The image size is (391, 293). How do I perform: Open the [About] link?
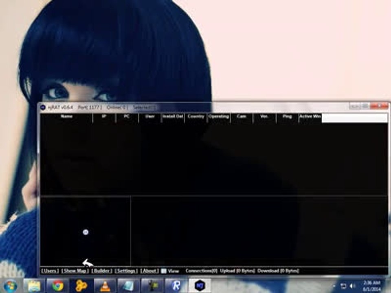pyautogui.click(x=149, y=271)
